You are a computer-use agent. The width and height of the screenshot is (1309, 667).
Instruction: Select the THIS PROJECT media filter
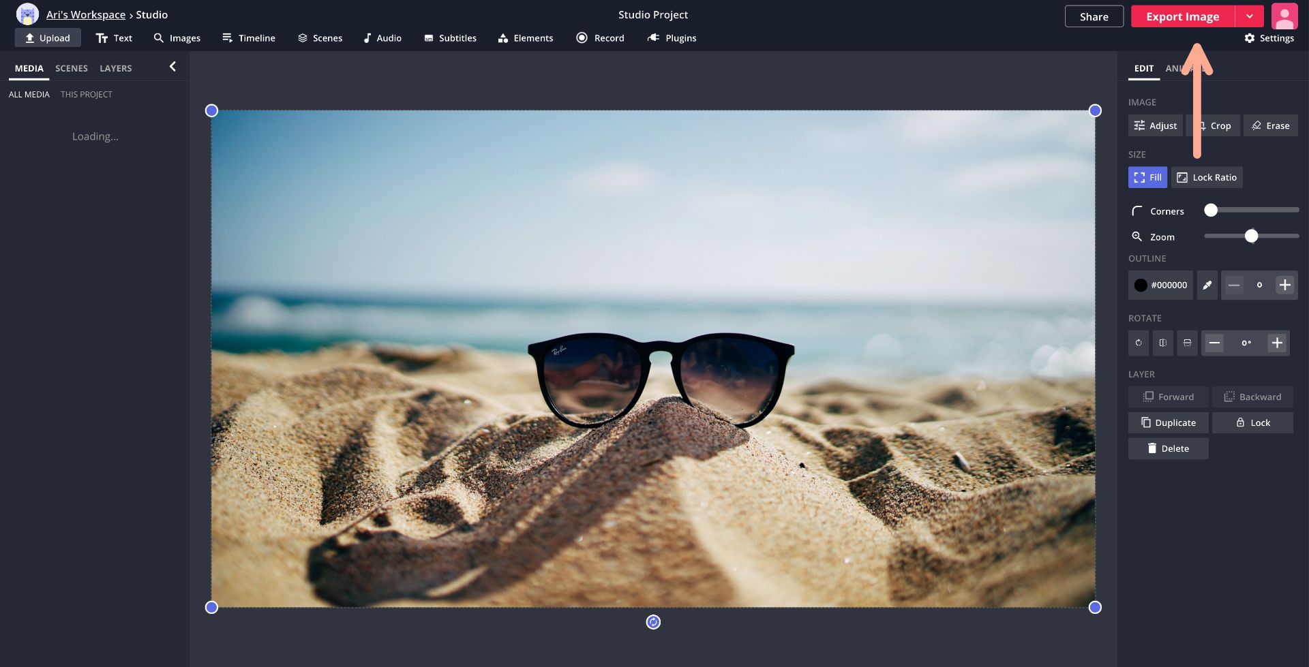point(87,94)
